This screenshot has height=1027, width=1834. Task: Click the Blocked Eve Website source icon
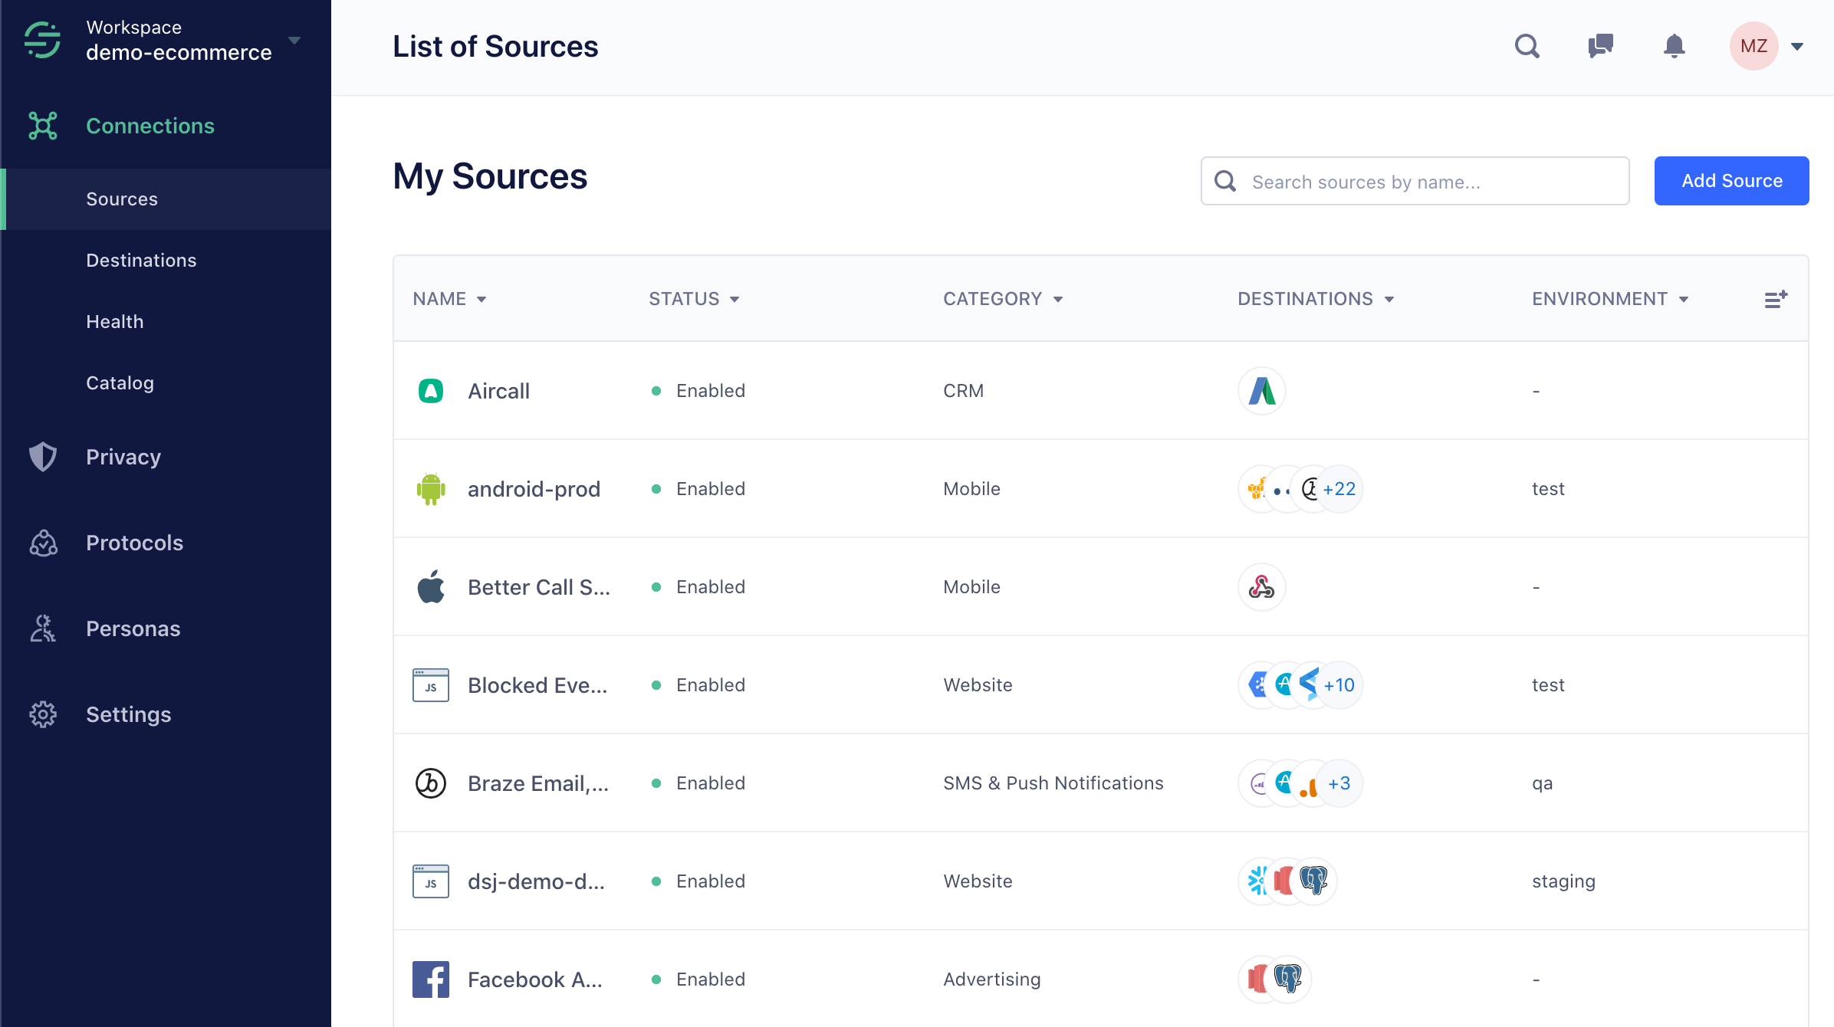click(x=431, y=684)
